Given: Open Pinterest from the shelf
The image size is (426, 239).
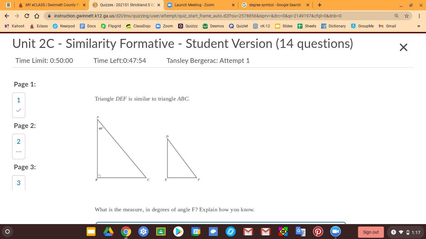Looking at the screenshot, I should [x=318, y=232].
